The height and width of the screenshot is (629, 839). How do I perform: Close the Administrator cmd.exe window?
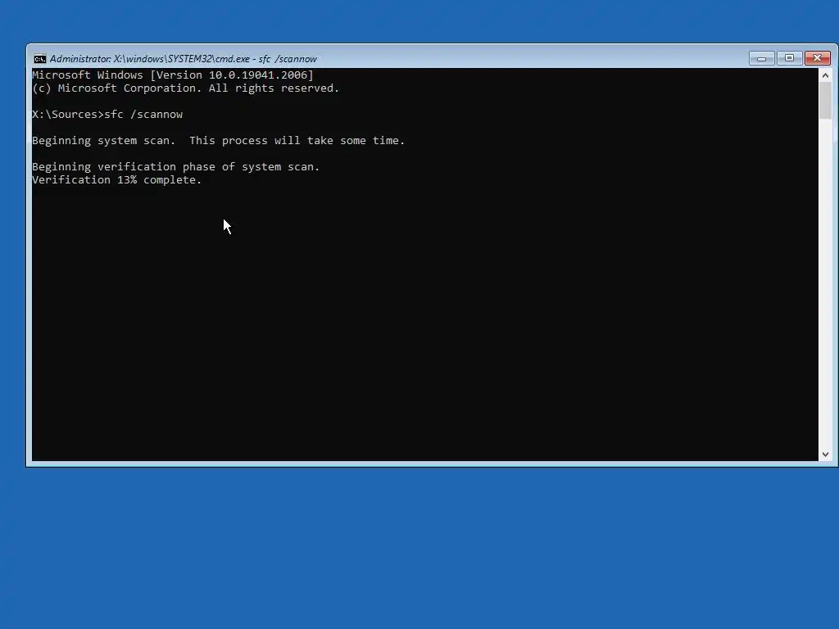(x=817, y=58)
